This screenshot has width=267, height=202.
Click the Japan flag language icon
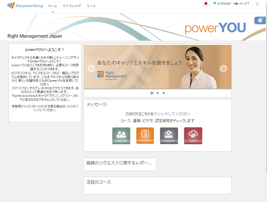pos(205,3)
